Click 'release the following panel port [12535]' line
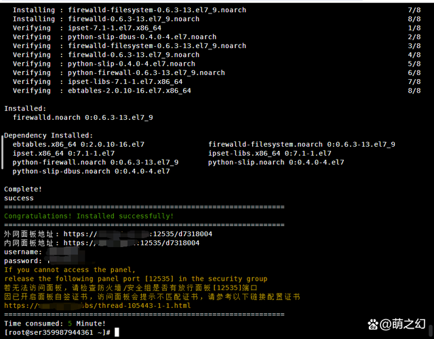Image resolution: width=434 pixels, height=339 pixels. 136,279
